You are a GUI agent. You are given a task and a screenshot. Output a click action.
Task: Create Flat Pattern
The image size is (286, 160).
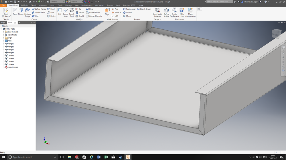(x=174, y=13)
